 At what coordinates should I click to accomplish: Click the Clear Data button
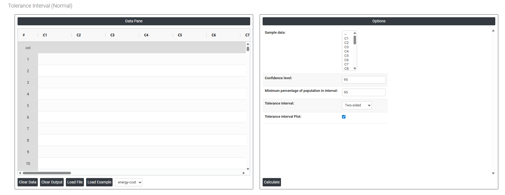tap(28, 182)
